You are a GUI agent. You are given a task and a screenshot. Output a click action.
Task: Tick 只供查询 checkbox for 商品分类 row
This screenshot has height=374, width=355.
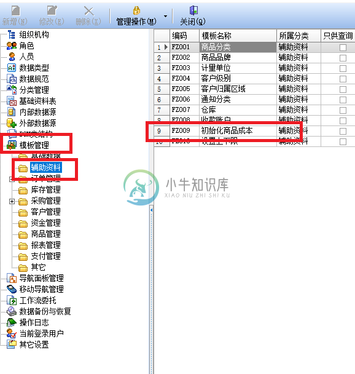pos(343,47)
